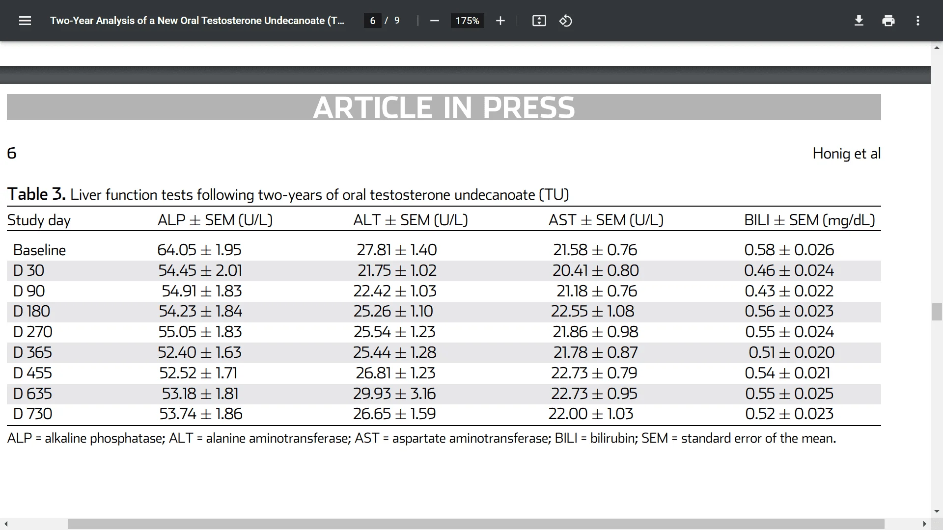Viewport: 943px width, 530px height.
Task: Toggle fit to page button
Action: [539, 21]
